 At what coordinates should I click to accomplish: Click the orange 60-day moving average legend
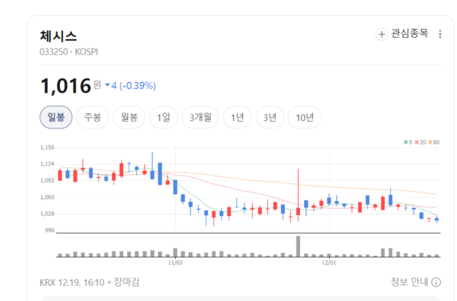[x=434, y=142]
